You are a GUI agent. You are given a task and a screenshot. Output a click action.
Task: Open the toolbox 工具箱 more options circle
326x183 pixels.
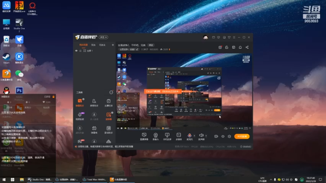(x=111, y=92)
